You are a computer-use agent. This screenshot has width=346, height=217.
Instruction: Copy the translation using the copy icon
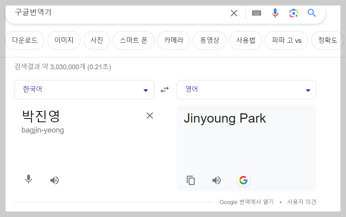[191, 180]
